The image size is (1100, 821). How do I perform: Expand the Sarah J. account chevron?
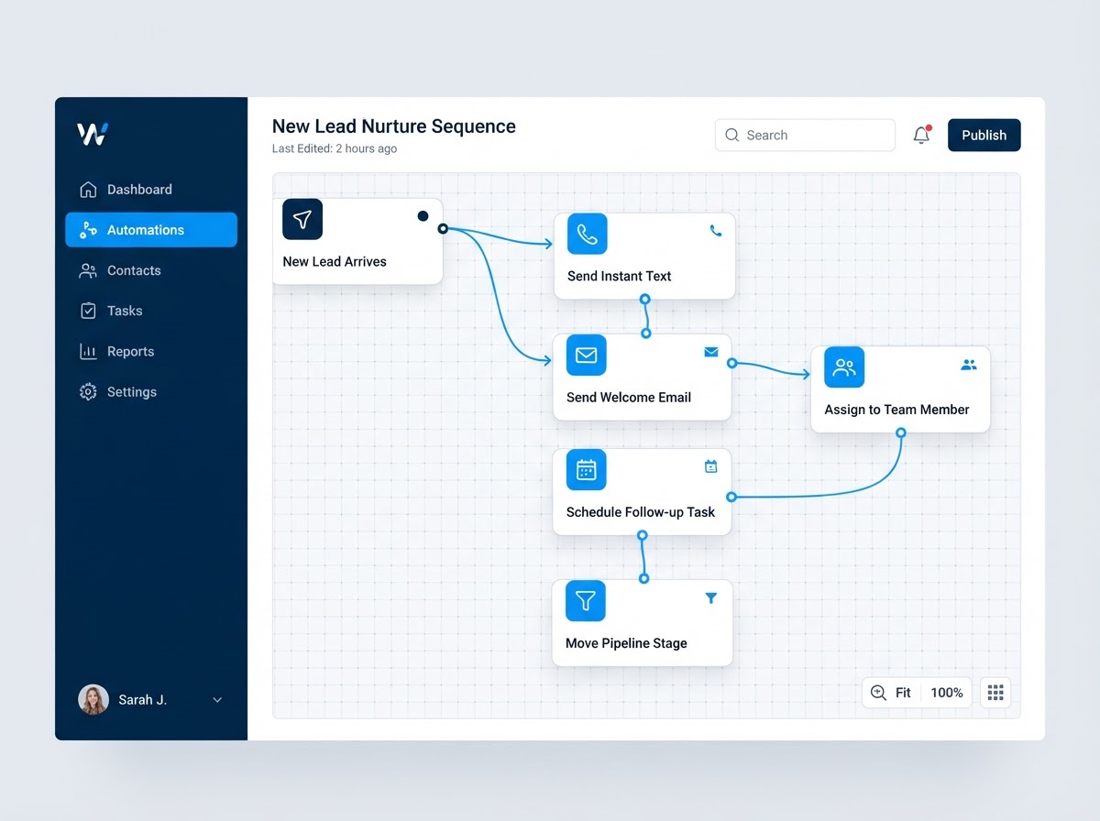217,700
